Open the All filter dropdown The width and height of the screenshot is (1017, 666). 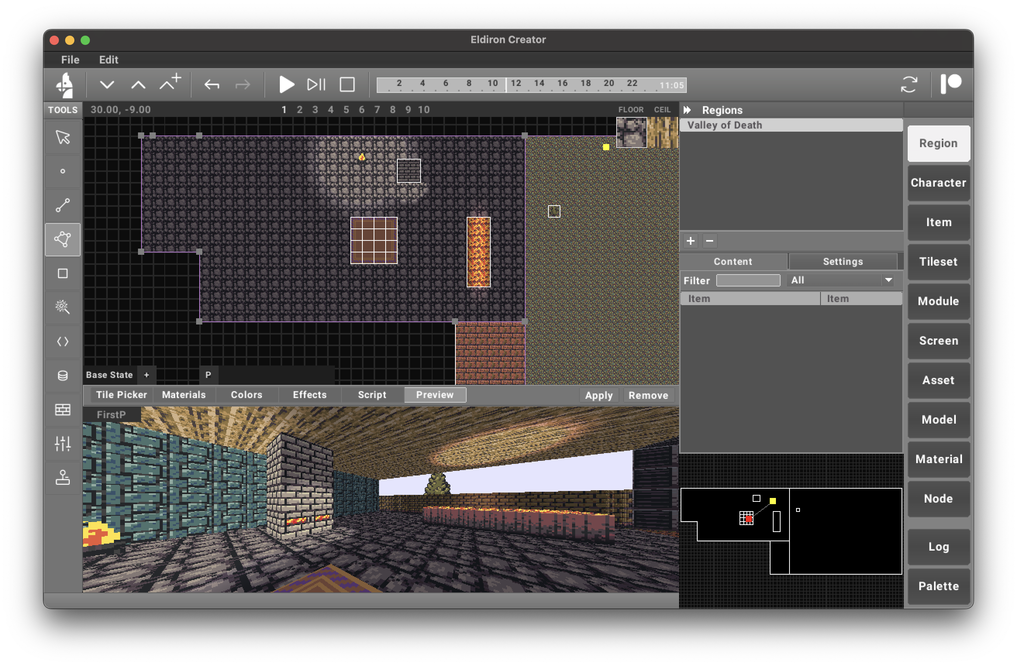coord(841,280)
